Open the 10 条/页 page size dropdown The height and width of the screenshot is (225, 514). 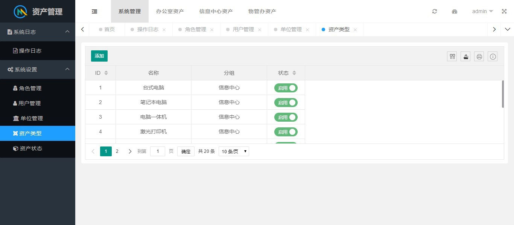tap(234, 151)
